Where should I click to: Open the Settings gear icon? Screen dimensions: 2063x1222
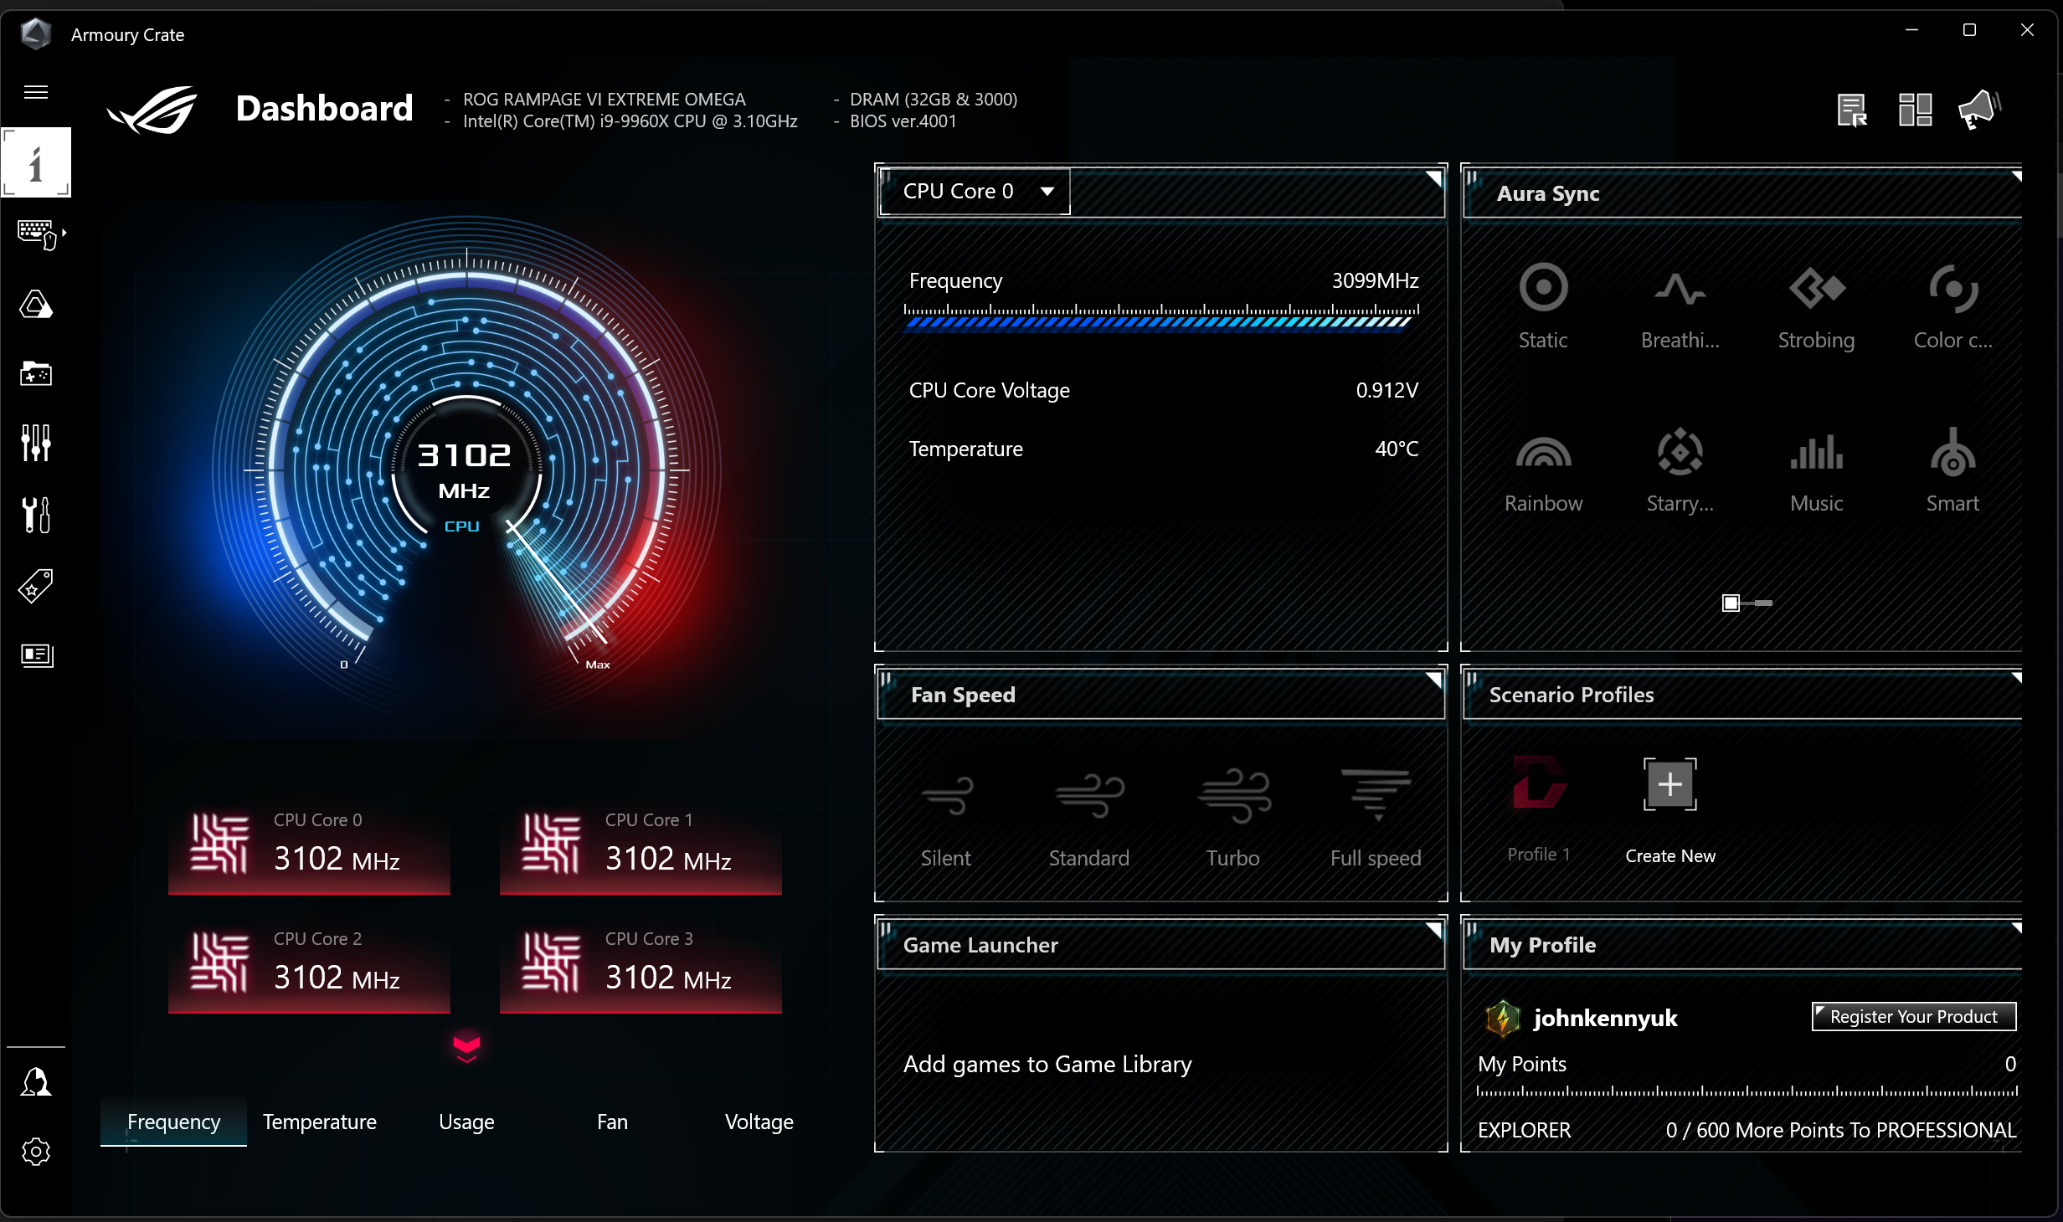point(36,1152)
